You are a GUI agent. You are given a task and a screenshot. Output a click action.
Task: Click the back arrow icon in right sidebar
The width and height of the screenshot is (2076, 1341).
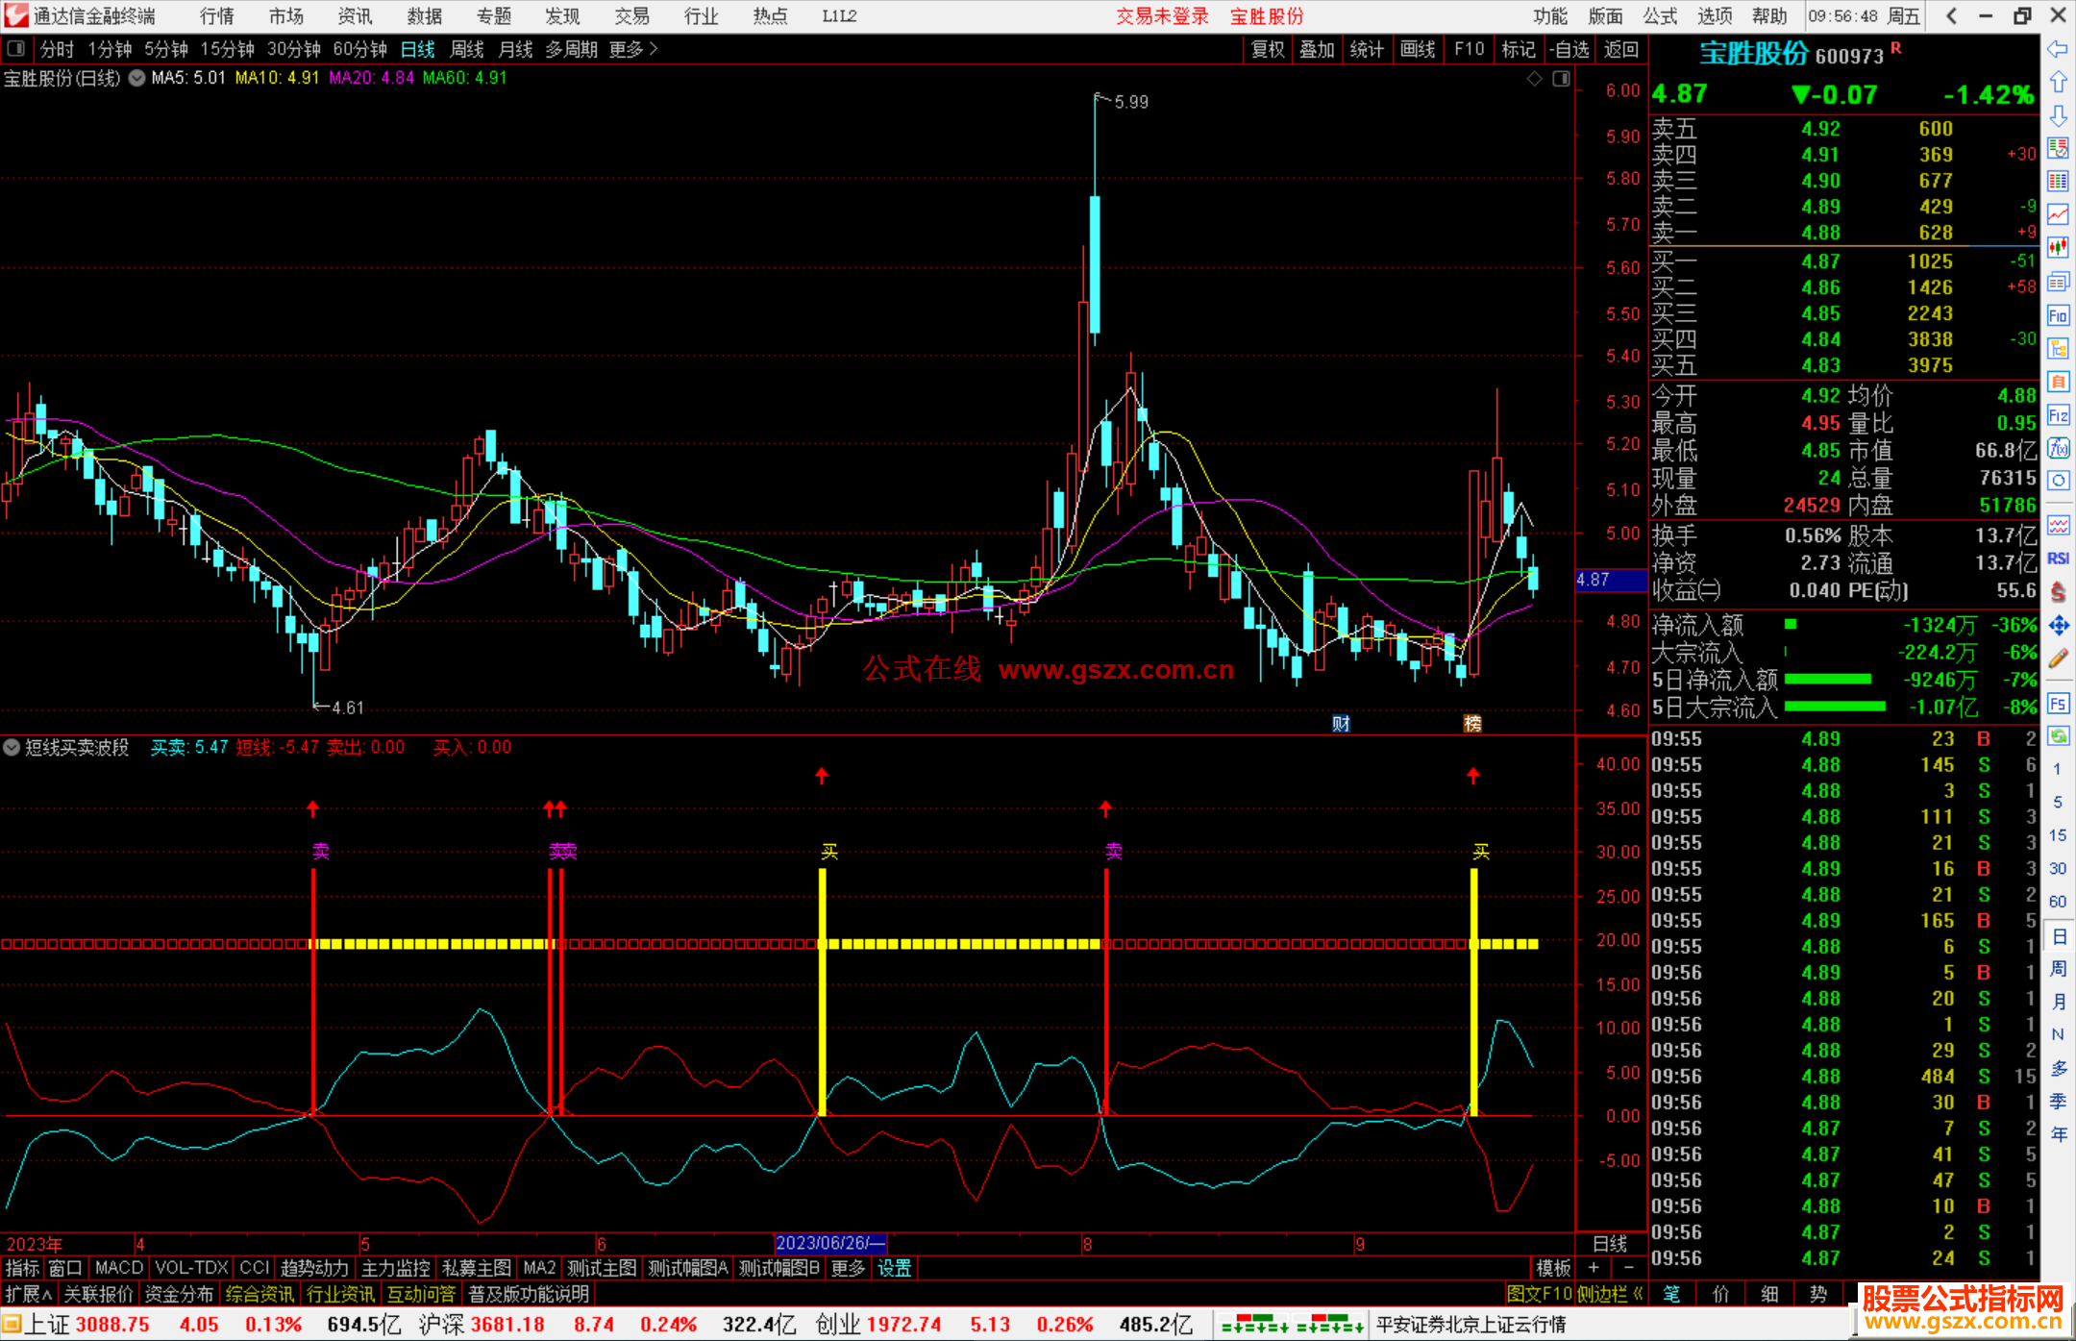point(2058,49)
